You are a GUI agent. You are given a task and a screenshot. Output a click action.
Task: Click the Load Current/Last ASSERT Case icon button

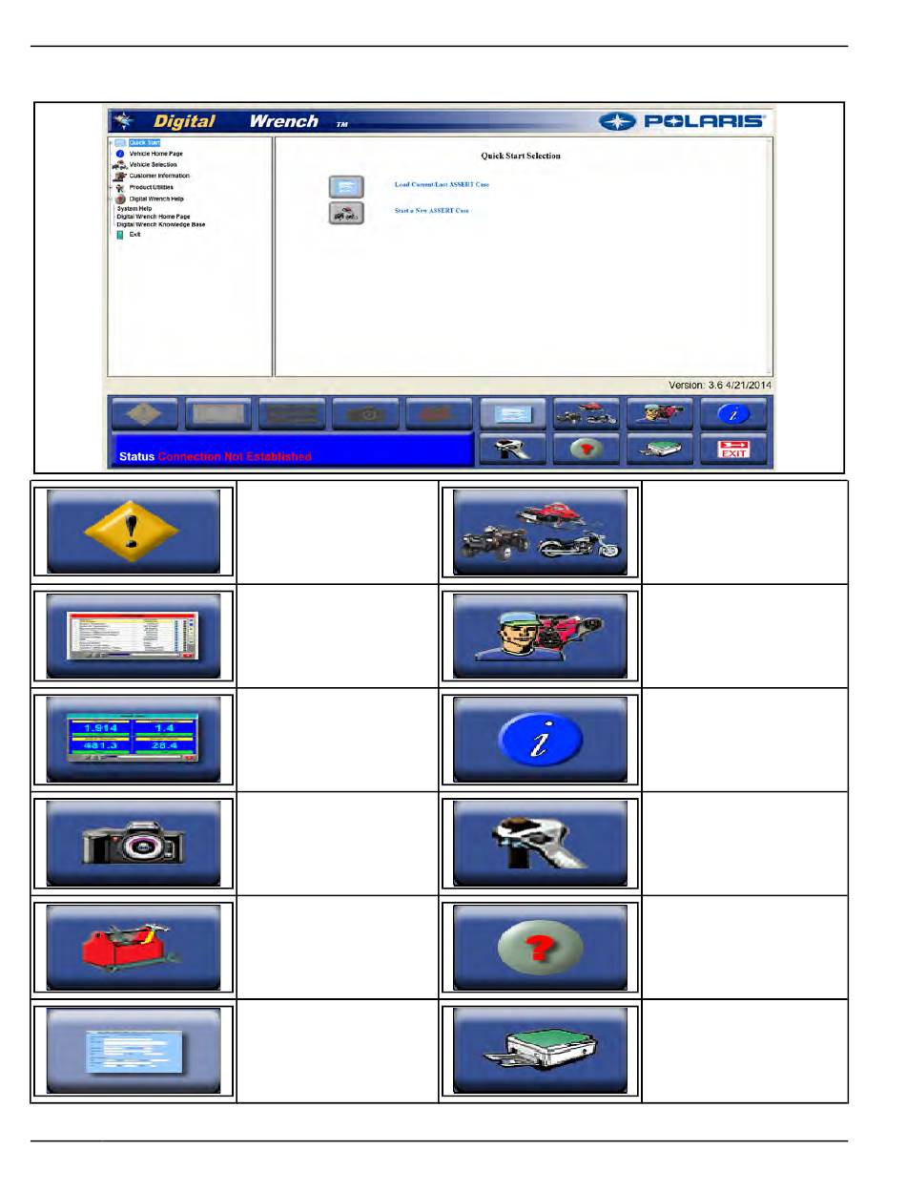coord(346,186)
